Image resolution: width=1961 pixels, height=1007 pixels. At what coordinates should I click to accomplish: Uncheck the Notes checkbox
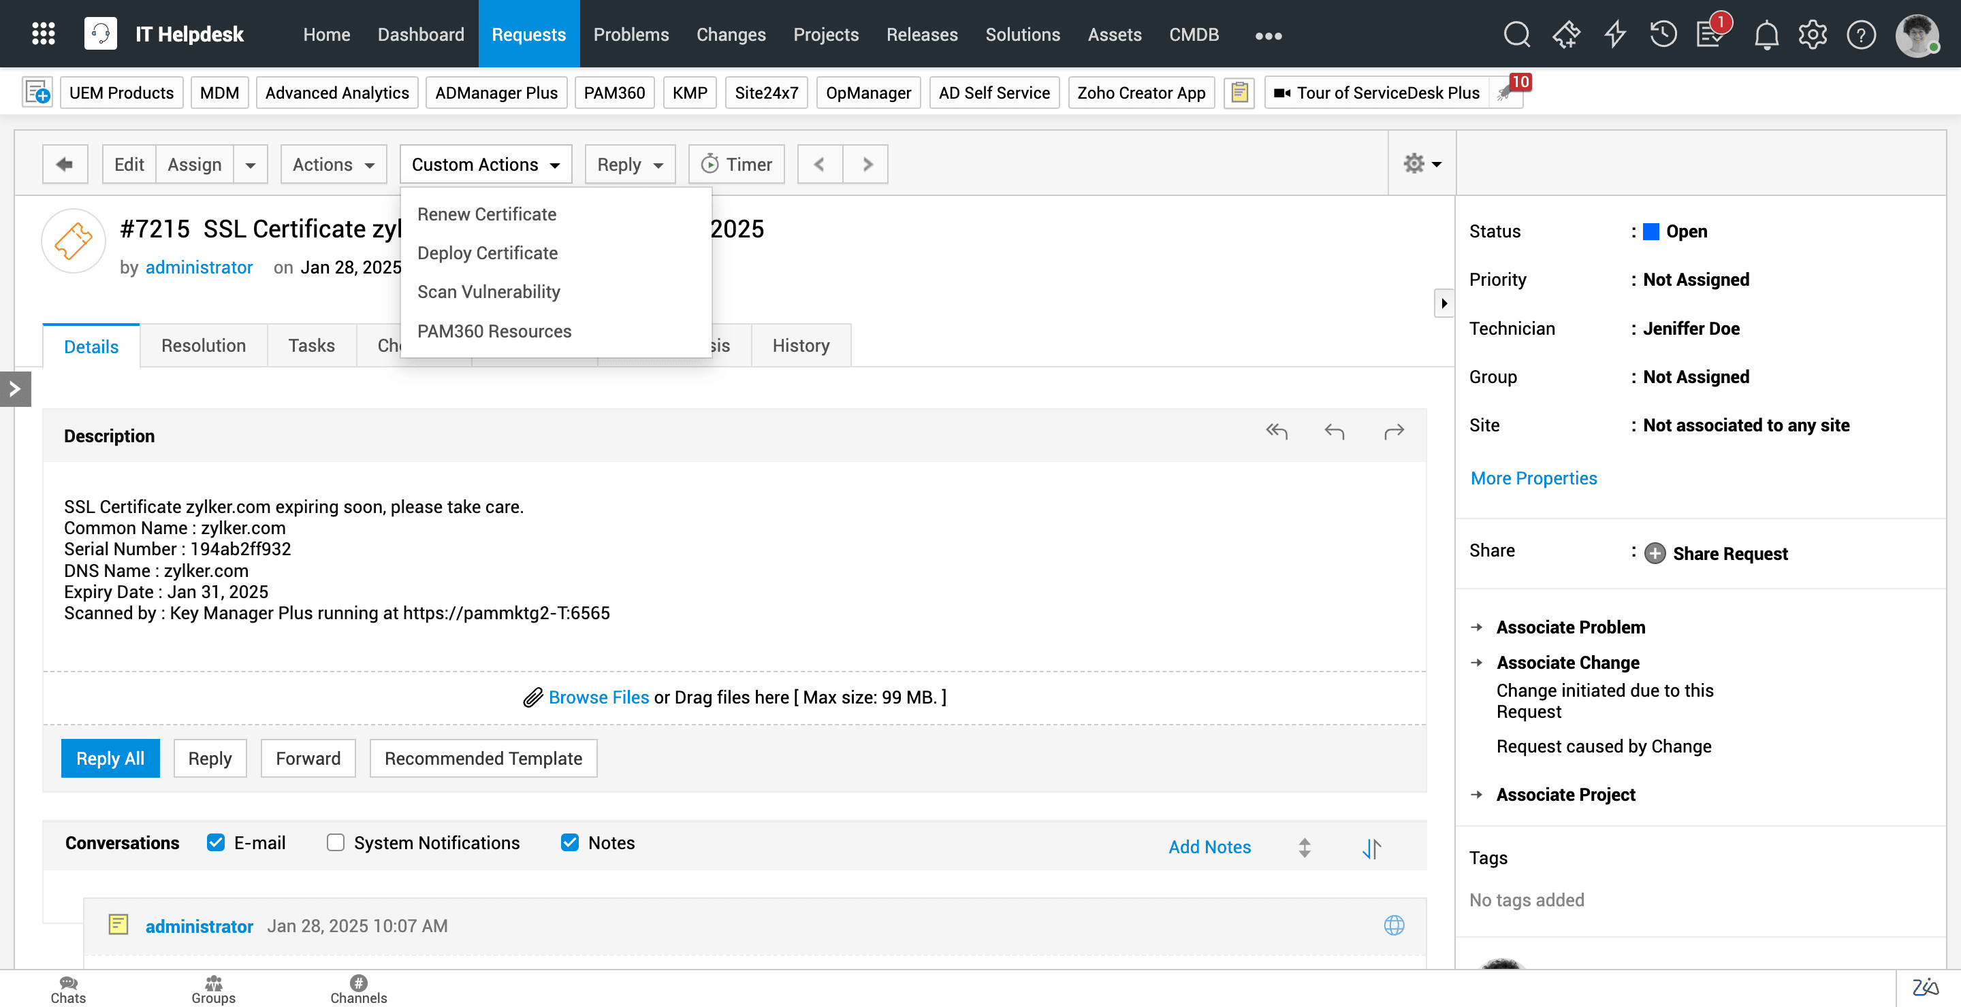coord(569,843)
